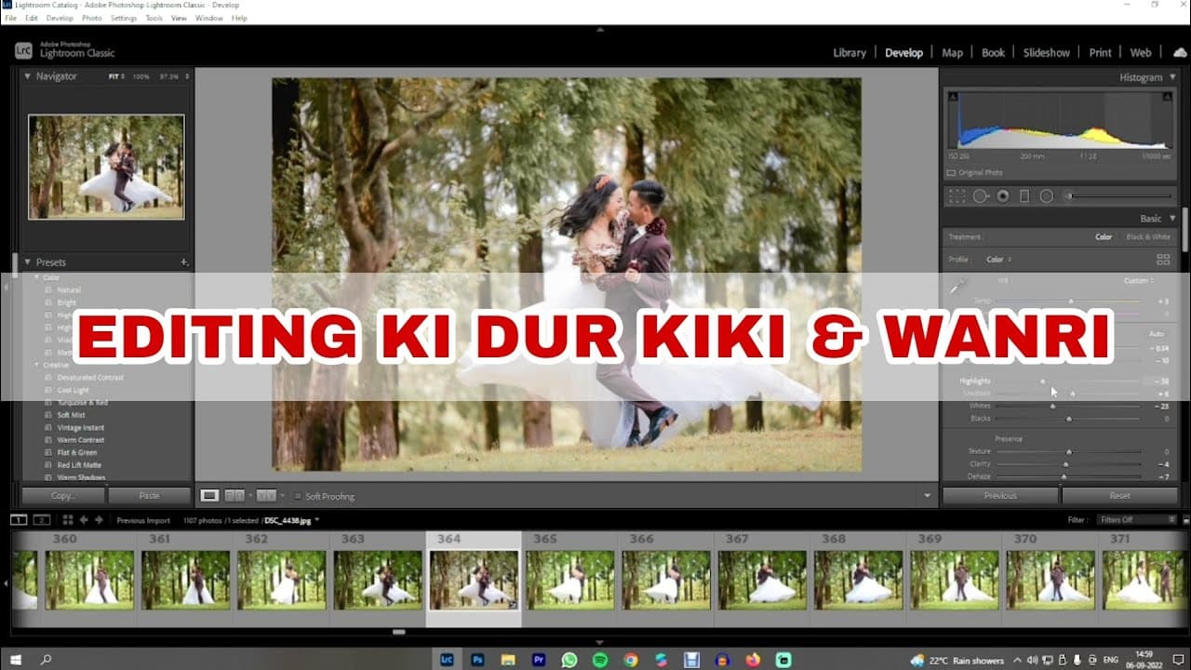This screenshot has height=670, width=1191.
Task: Collapse the Histogram panel
Action: coord(1172,78)
